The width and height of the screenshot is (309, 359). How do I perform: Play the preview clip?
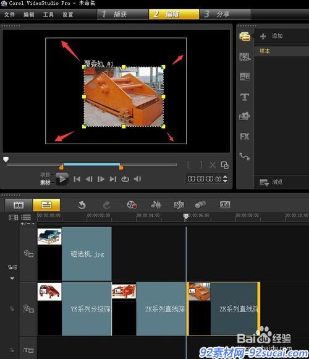(62, 179)
